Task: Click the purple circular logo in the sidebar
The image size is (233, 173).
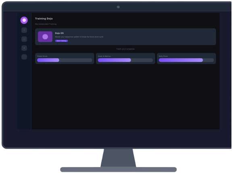Action: [24, 20]
